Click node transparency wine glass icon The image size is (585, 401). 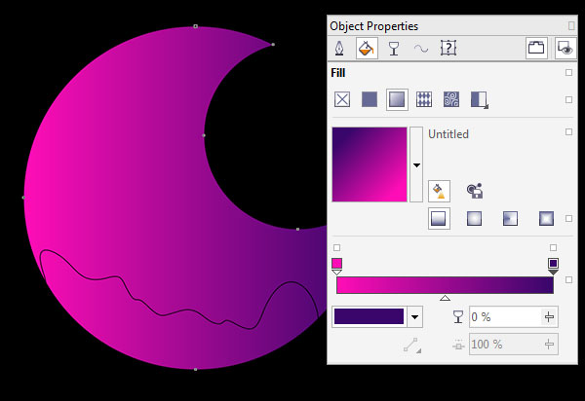[458, 317]
